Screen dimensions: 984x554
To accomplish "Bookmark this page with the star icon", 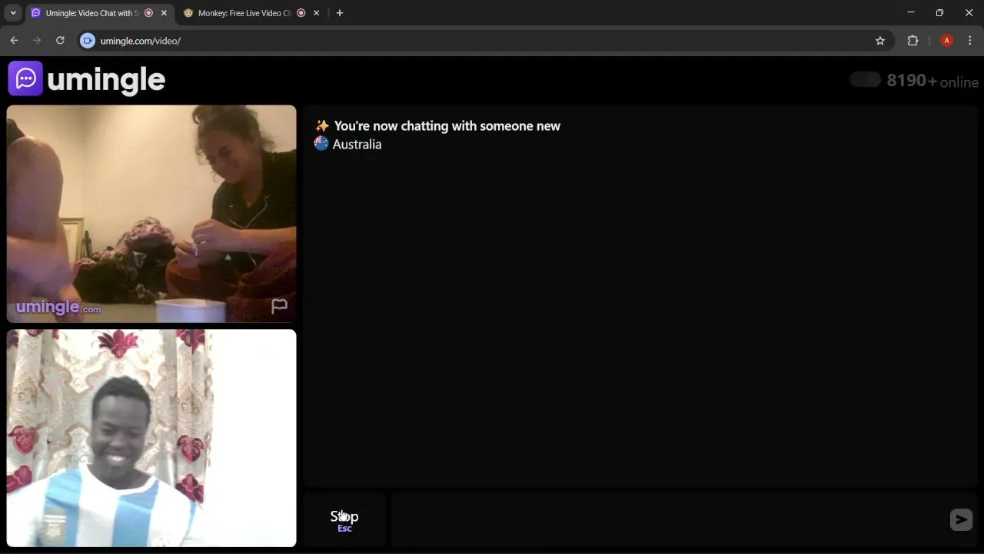I will [x=880, y=41].
